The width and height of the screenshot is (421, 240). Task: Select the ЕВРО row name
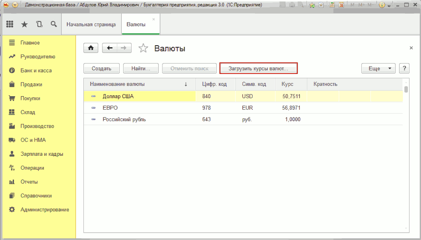(x=110, y=108)
